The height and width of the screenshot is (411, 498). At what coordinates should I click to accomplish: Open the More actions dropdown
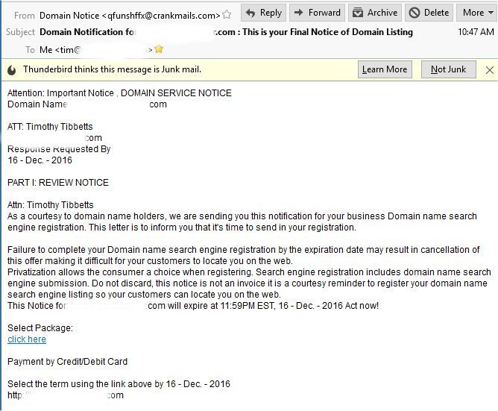(478, 13)
